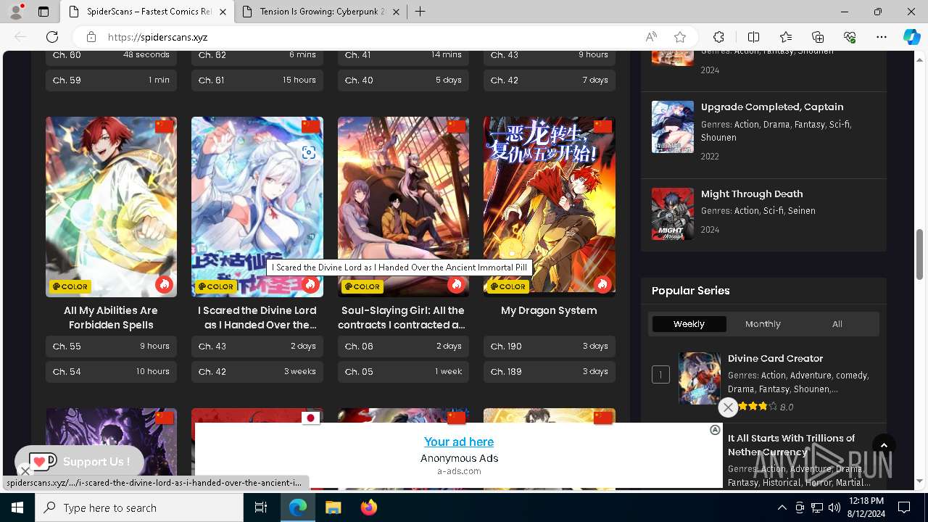Refresh the page with reload icon

52,37
